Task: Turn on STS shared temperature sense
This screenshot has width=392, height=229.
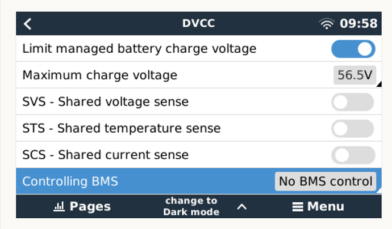Action: pos(353,129)
